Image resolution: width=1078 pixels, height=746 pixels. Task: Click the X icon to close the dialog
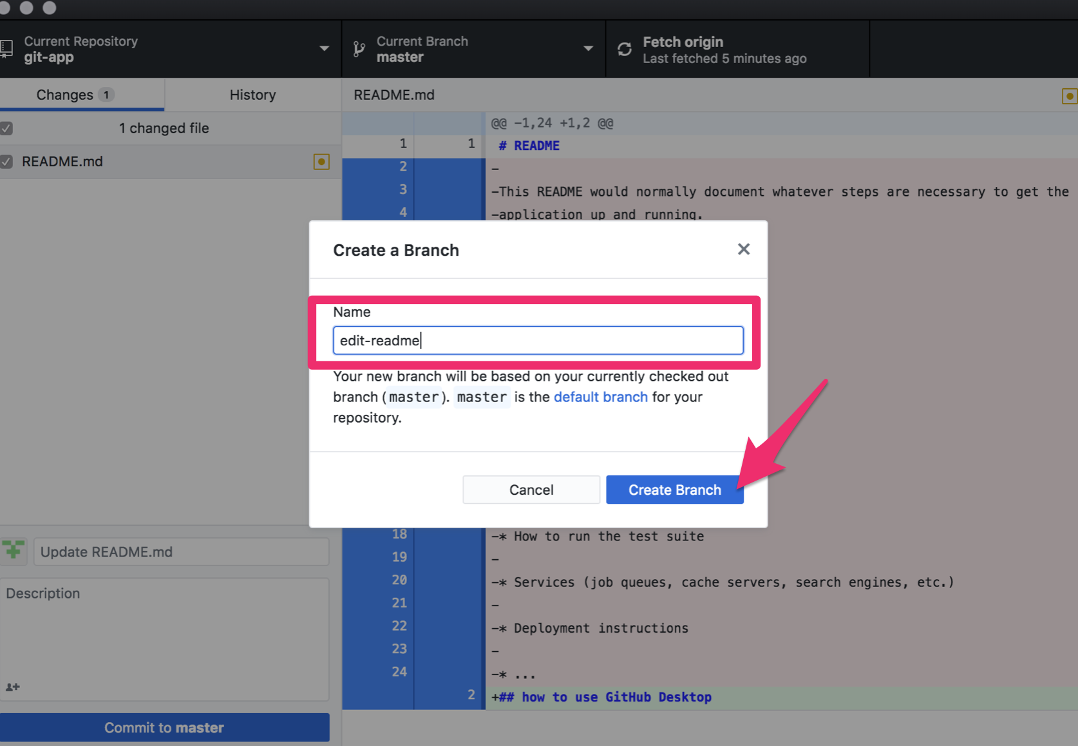pyautogui.click(x=743, y=249)
